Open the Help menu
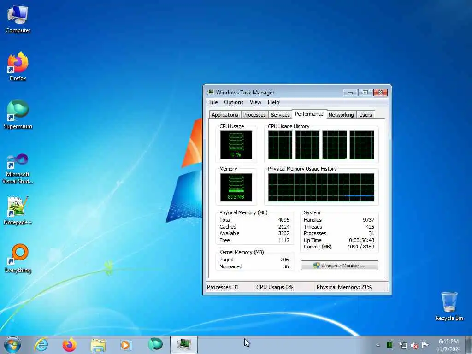 tap(274, 102)
